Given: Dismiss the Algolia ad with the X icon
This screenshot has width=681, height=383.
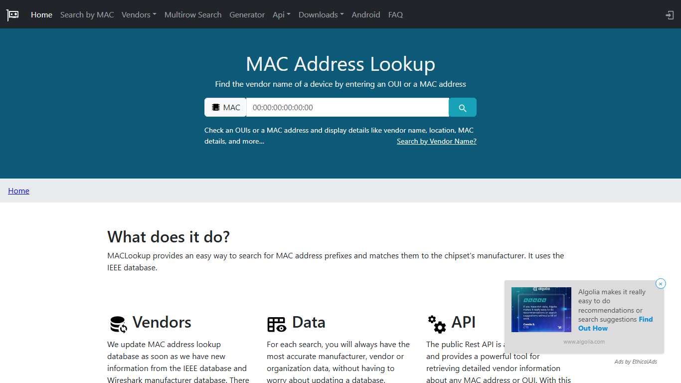Looking at the screenshot, I should click(661, 283).
